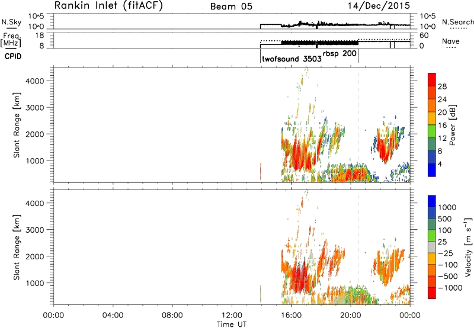474x328 pixels.
Task: Click the '18' frequency tick value
Action: point(40,36)
